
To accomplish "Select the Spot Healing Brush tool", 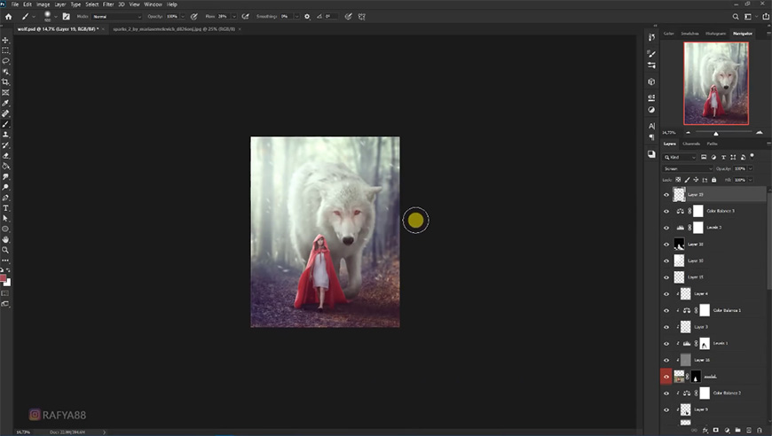I will tap(5, 113).
